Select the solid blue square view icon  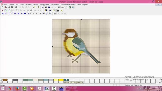[49, 7]
